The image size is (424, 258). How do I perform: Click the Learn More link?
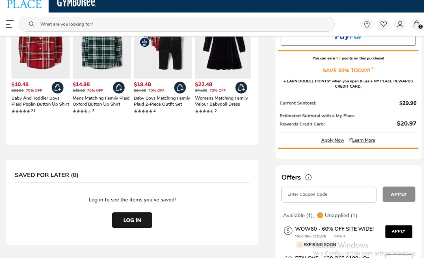(364, 140)
